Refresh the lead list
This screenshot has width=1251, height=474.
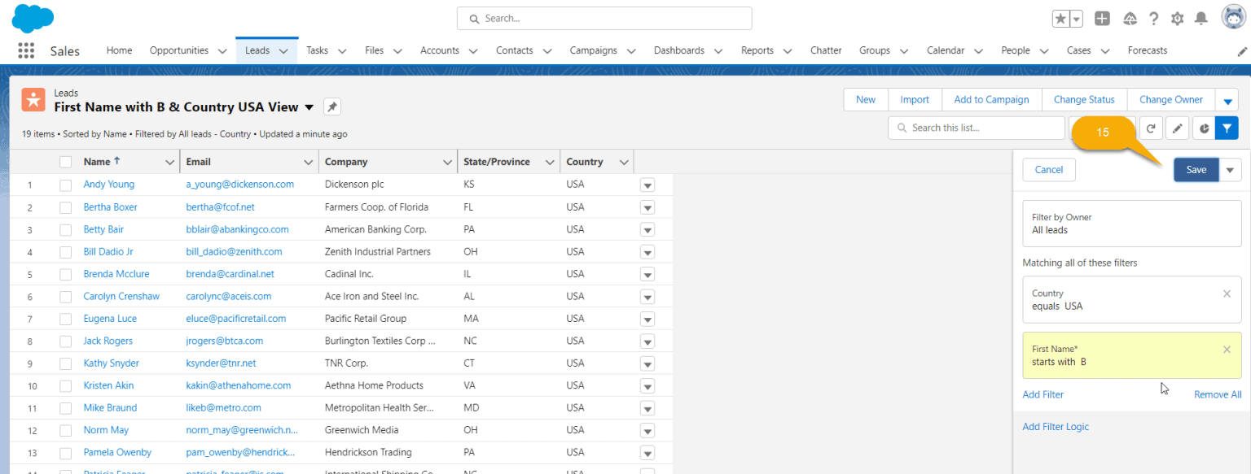point(1151,128)
